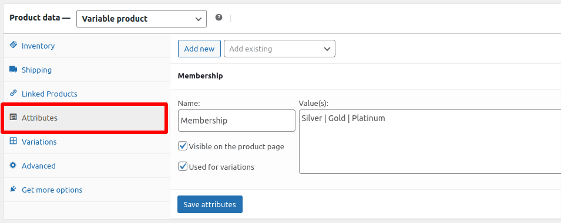Click the Advanced gear icon
The height and width of the screenshot is (223, 561).
click(x=14, y=165)
